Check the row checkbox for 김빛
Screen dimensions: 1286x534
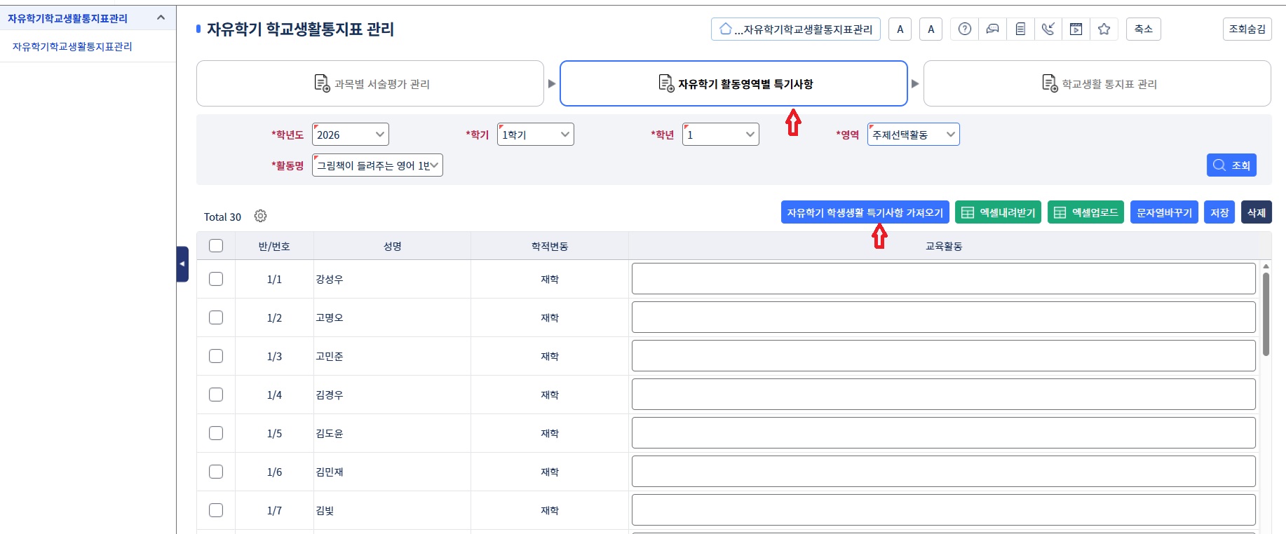point(216,510)
